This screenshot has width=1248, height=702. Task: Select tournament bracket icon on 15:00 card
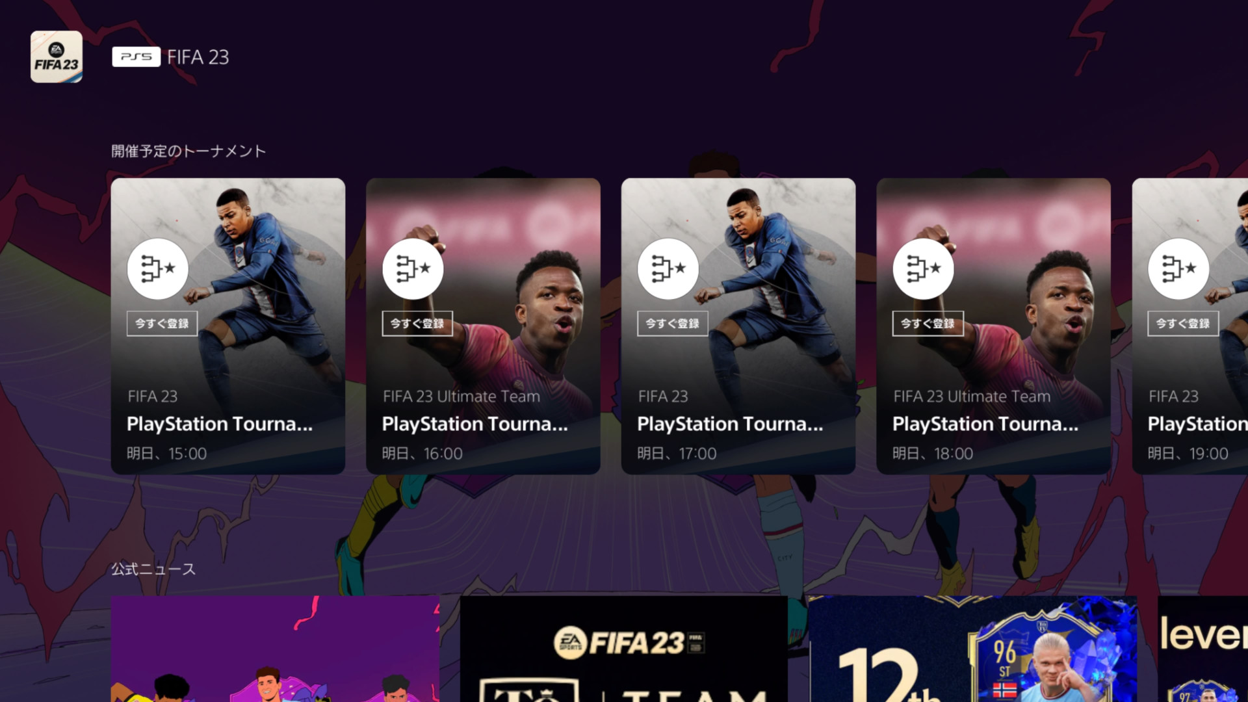pyautogui.click(x=158, y=268)
